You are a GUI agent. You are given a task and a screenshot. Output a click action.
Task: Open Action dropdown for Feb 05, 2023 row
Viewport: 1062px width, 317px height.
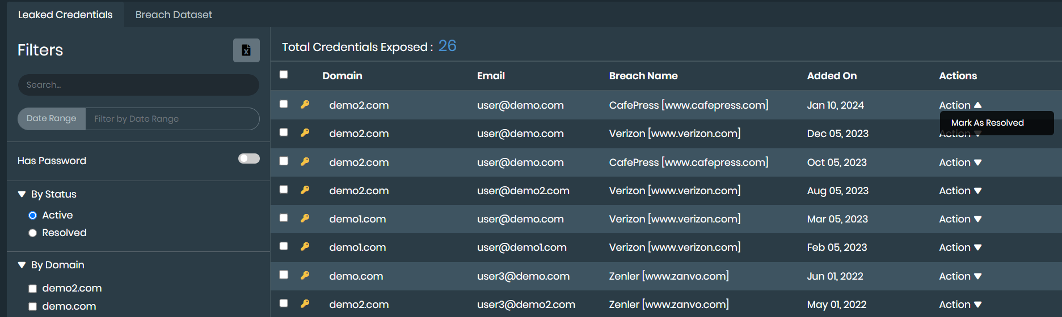[960, 247]
